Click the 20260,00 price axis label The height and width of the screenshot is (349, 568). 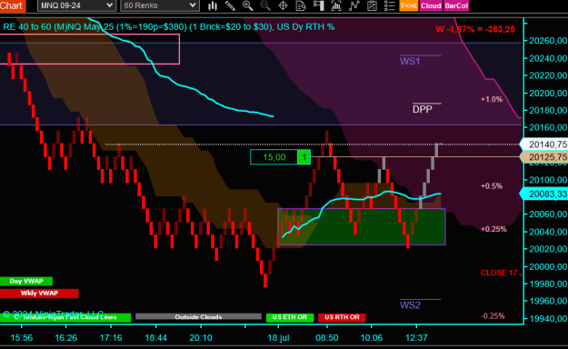(x=548, y=41)
